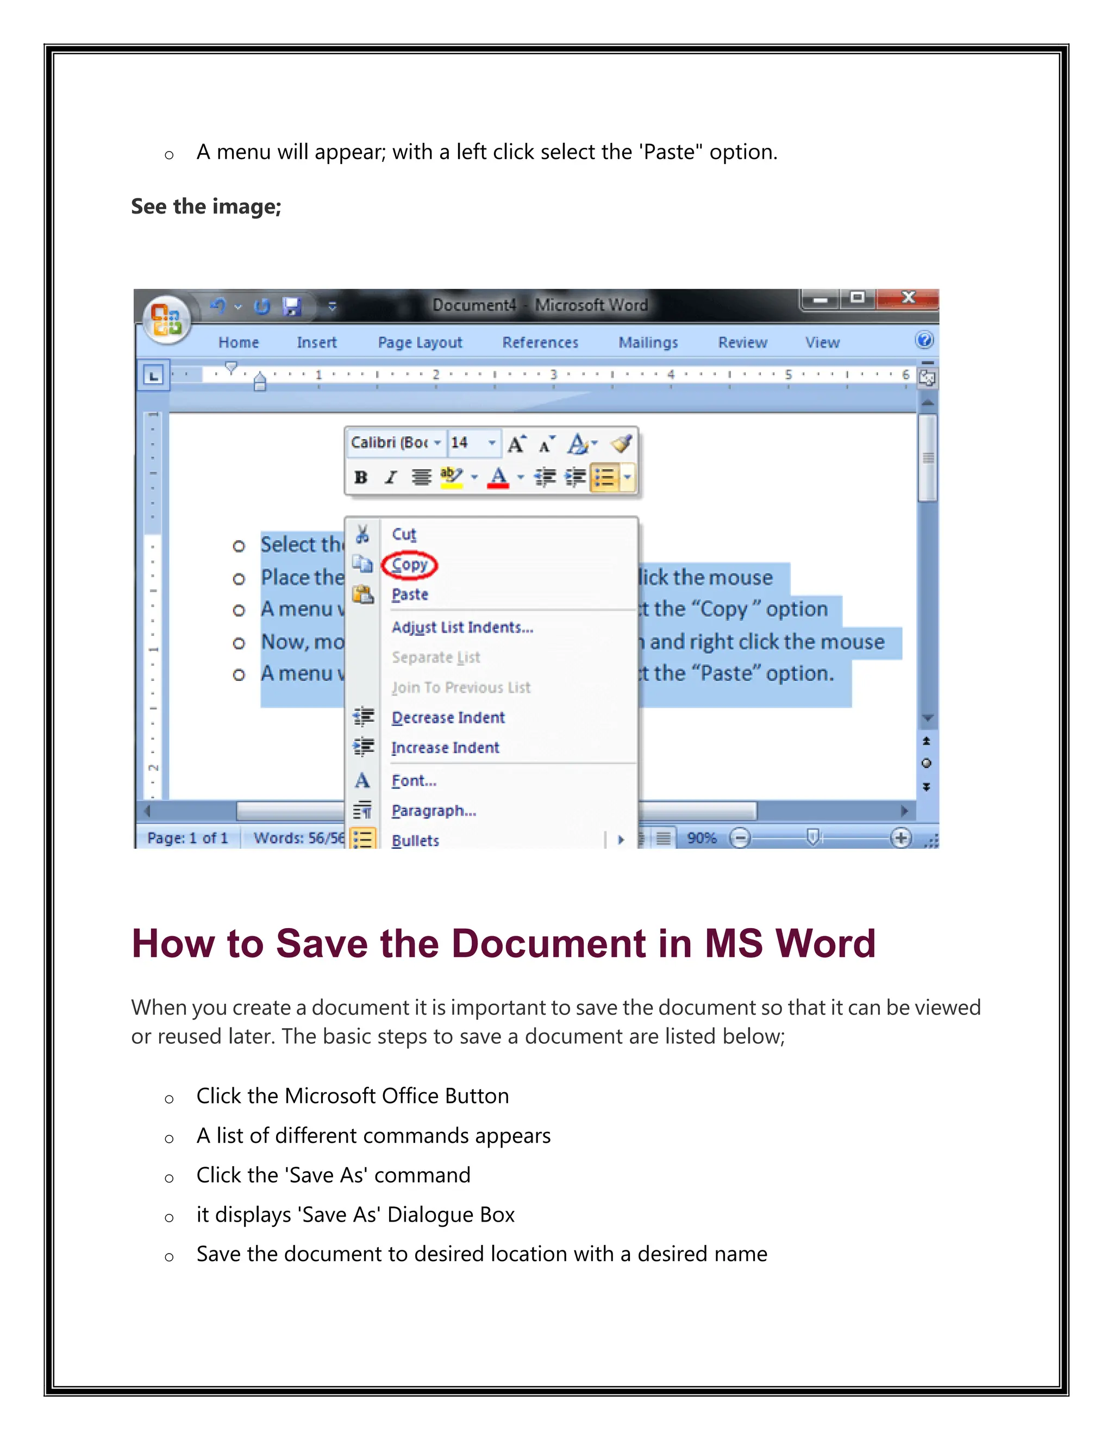The width and height of the screenshot is (1113, 1440).
Task: Click the zoom in plus button
Action: click(901, 838)
